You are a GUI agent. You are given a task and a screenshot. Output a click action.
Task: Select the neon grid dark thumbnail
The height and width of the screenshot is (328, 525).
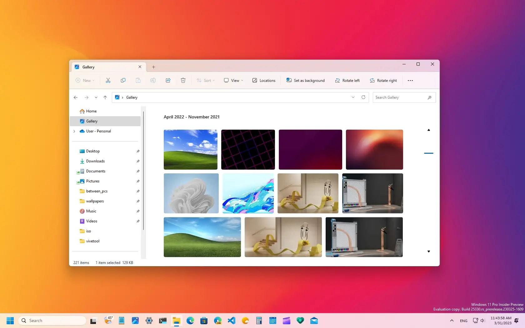coord(248,150)
